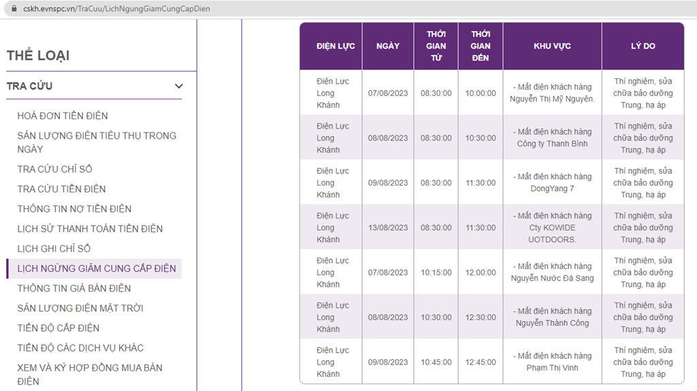Navigate to SẢN LƯỢNG ĐIỆN MẶT TRỜI
This screenshot has width=697, height=391.
point(80,308)
